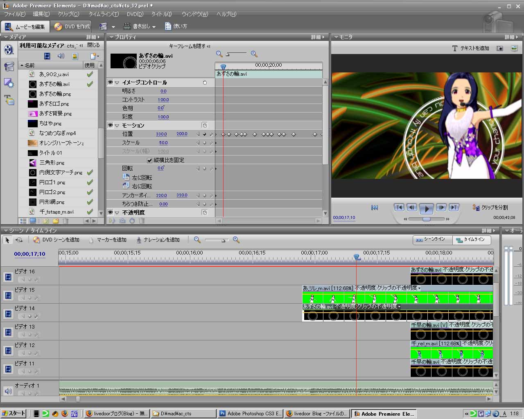
Task: Open the 書き出し dropdown
Action: point(140,26)
